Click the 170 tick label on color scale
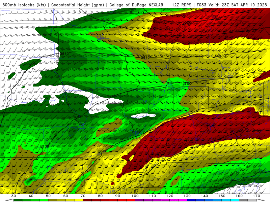The image size is (270, 202). 256,196
